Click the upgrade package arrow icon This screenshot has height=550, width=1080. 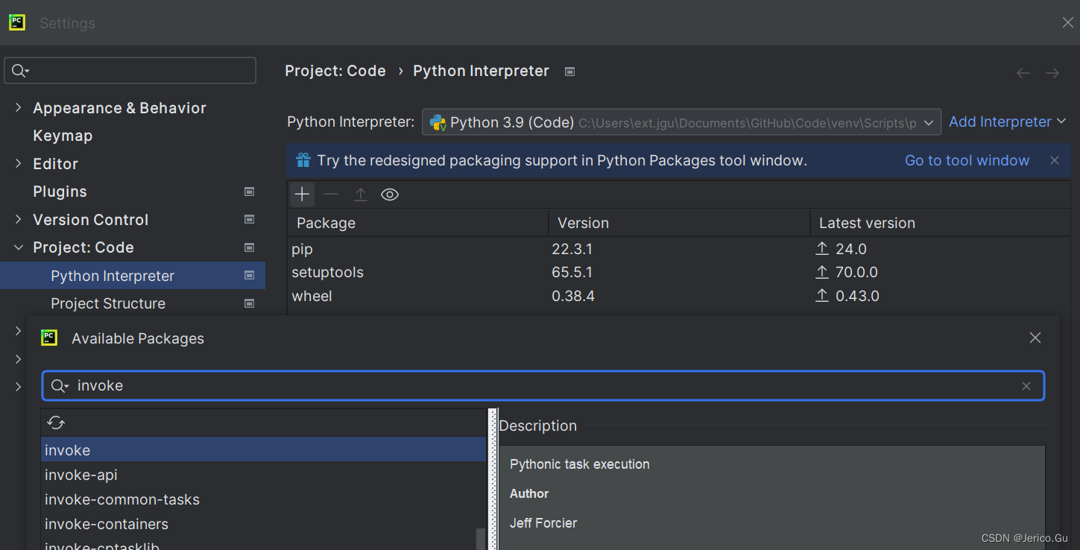click(361, 195)
